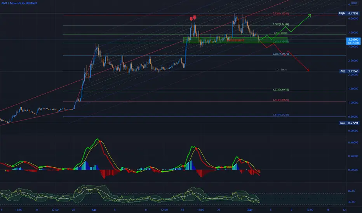
Task: Click the Apr date on time axis
Action: click(94, 210)
